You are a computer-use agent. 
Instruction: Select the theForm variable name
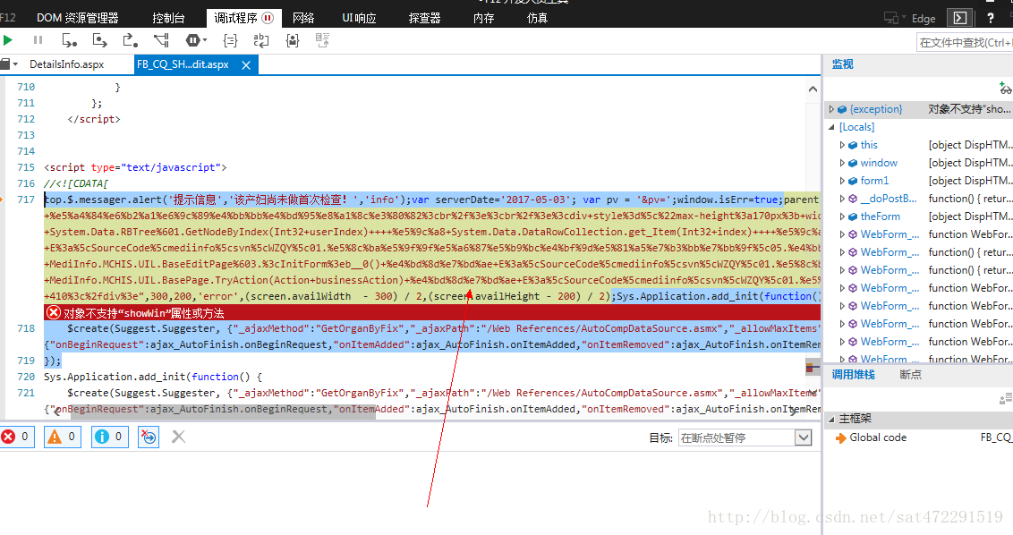(880, 217)
